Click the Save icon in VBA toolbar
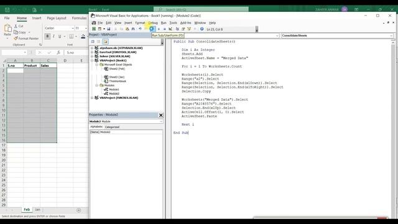Screen dimensions: 398x224 pyautogui.click(x=109, y=29)
